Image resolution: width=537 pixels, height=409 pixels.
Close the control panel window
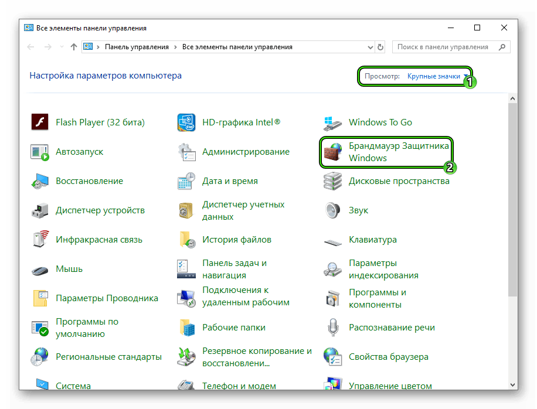(504, 28)
